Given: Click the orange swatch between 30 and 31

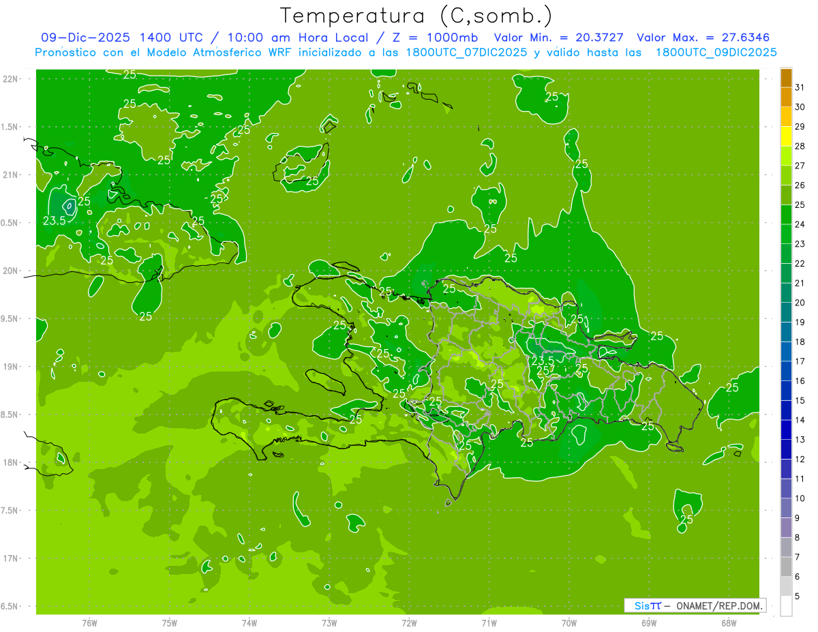Looking at the screenshot, I should 786,97.
